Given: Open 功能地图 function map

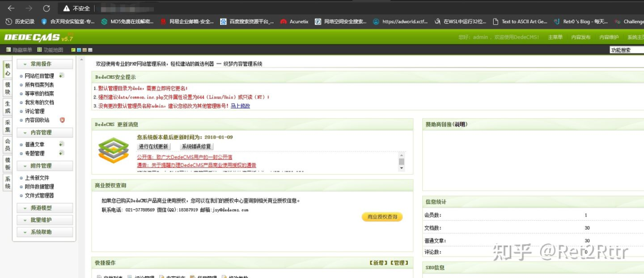Looking at the screenshot, I should (50, 50).
